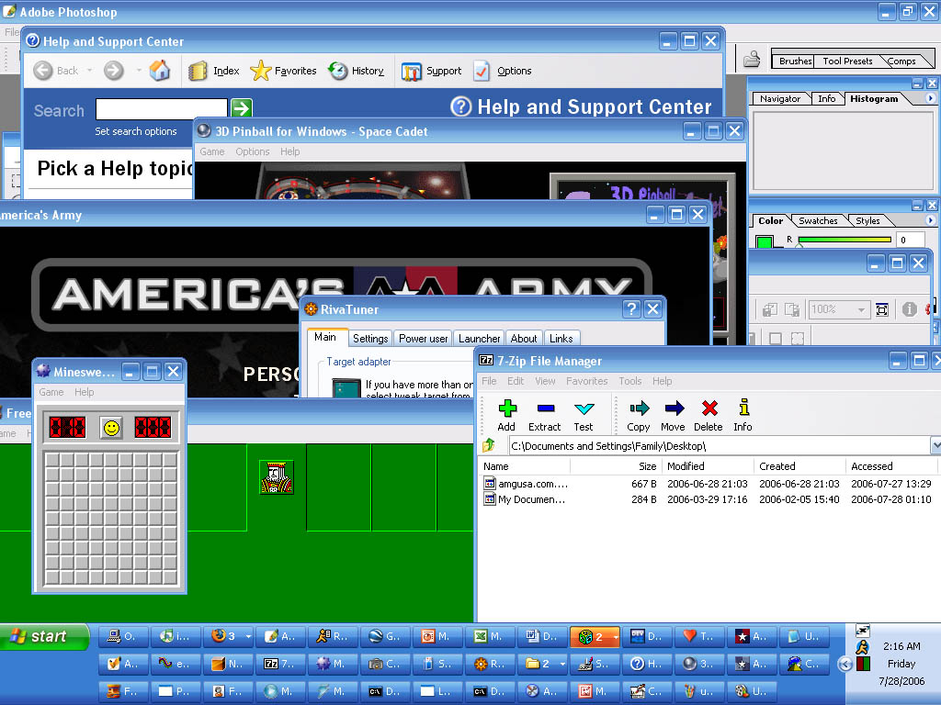Open Excel from the taskbar

click(490, 637)
